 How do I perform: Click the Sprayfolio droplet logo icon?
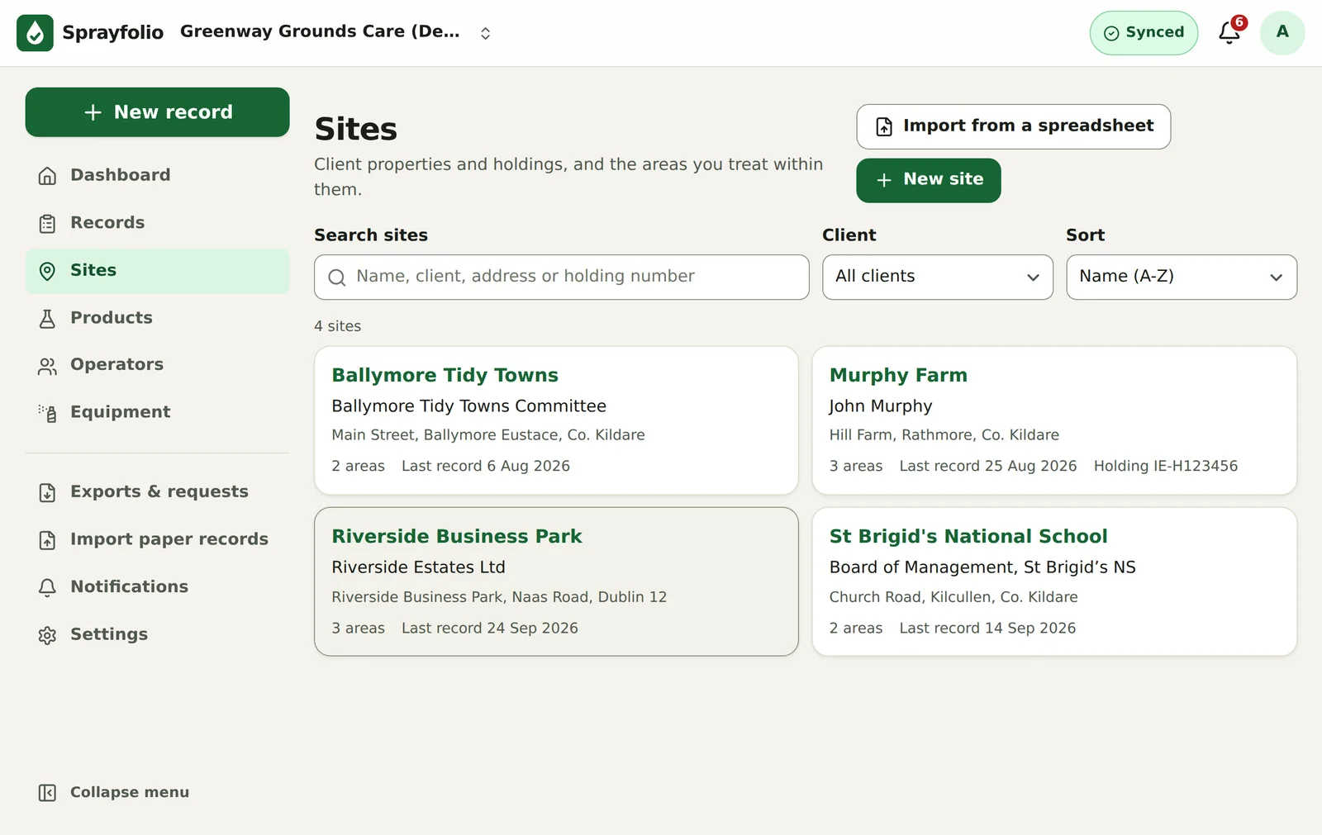(35, 33)
